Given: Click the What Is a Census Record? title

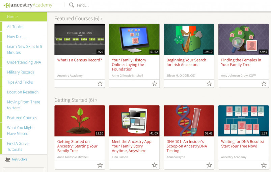Looking at the screenshot, I should [80, 60].
